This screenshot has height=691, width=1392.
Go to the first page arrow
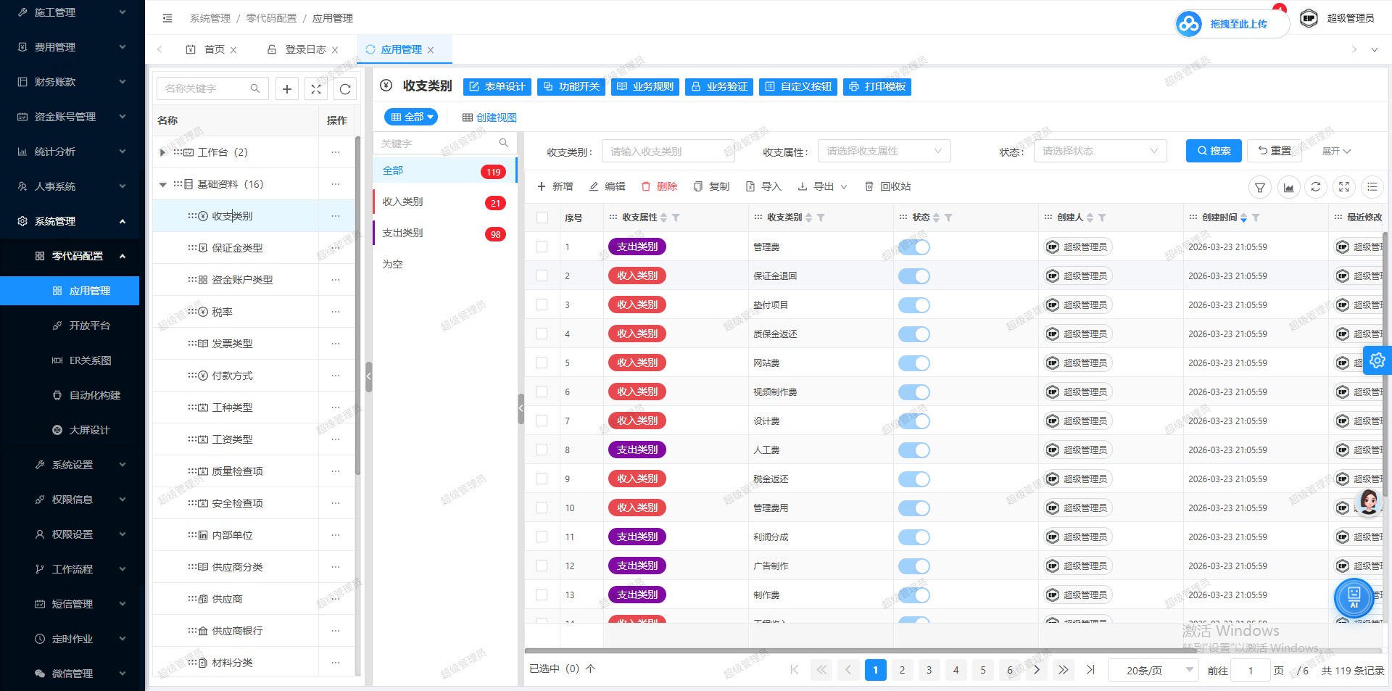(795, 670)
